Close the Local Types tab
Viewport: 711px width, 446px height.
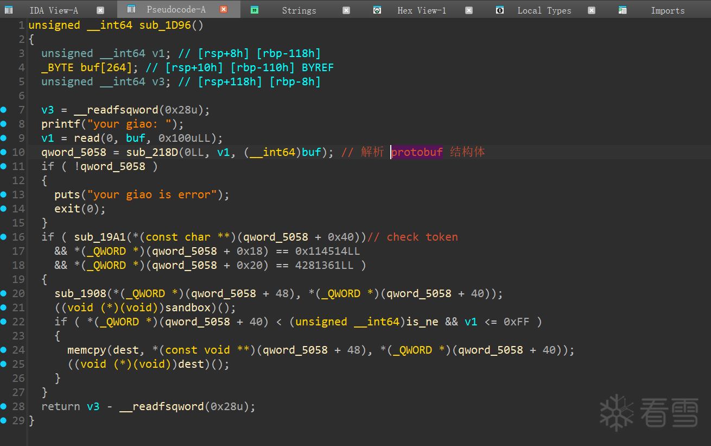tap(592, 10)
